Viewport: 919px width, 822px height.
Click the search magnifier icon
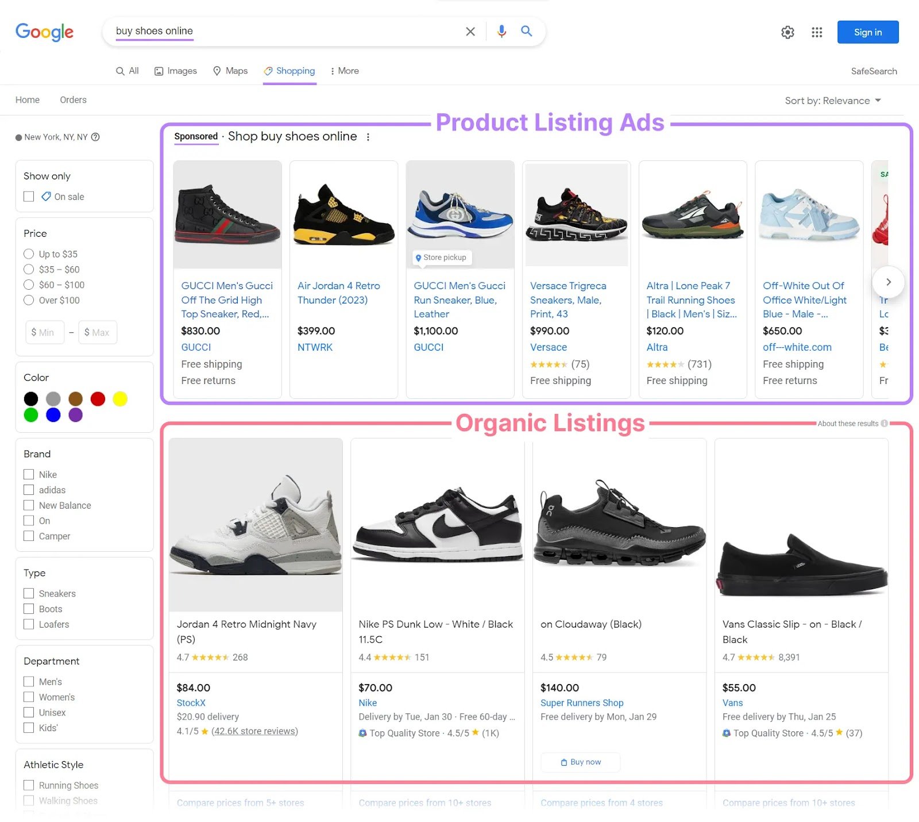[526, 31]
